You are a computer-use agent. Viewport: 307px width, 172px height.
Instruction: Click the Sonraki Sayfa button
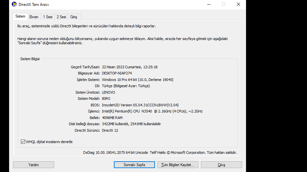coord(134,165)
